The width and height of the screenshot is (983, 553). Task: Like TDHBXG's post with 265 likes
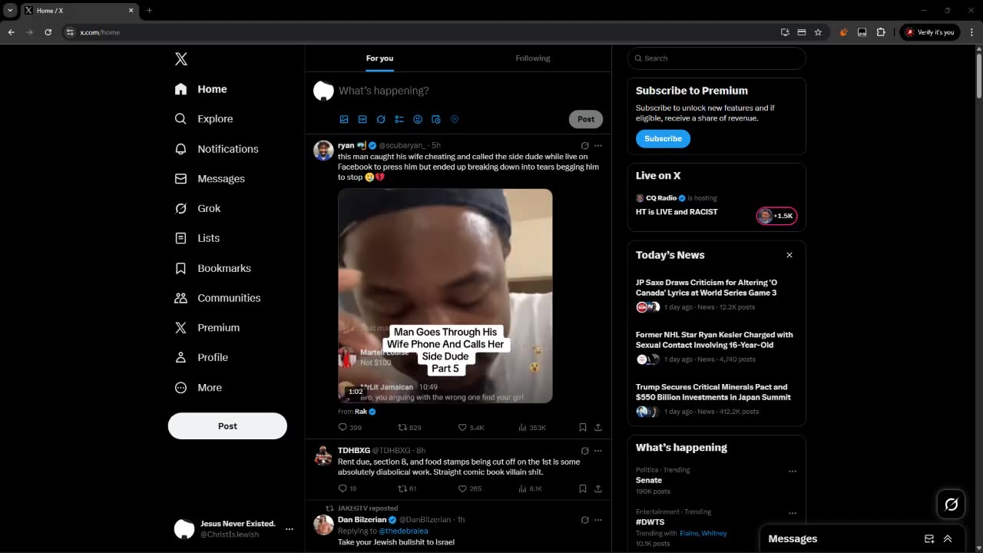point(470,488)
